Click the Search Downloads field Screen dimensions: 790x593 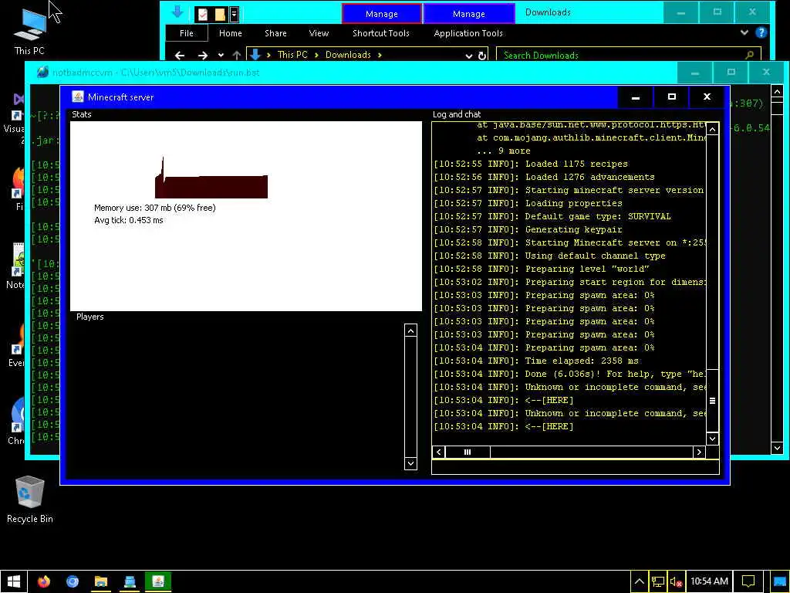point(628,55)
